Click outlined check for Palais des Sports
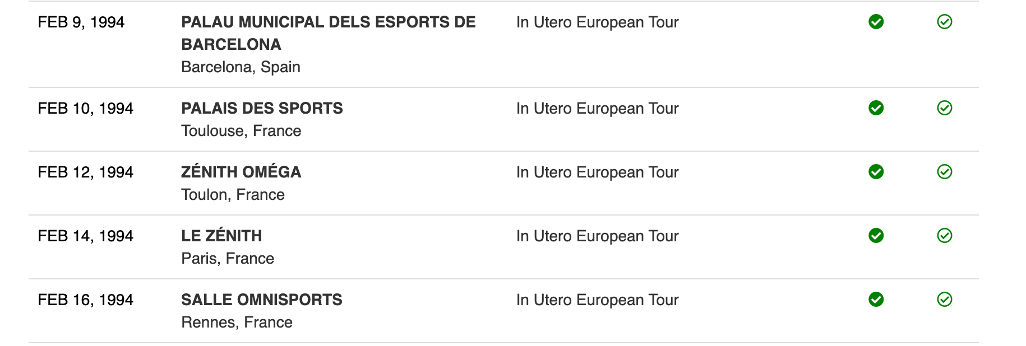1026x346 pixels. coord(944,108)
